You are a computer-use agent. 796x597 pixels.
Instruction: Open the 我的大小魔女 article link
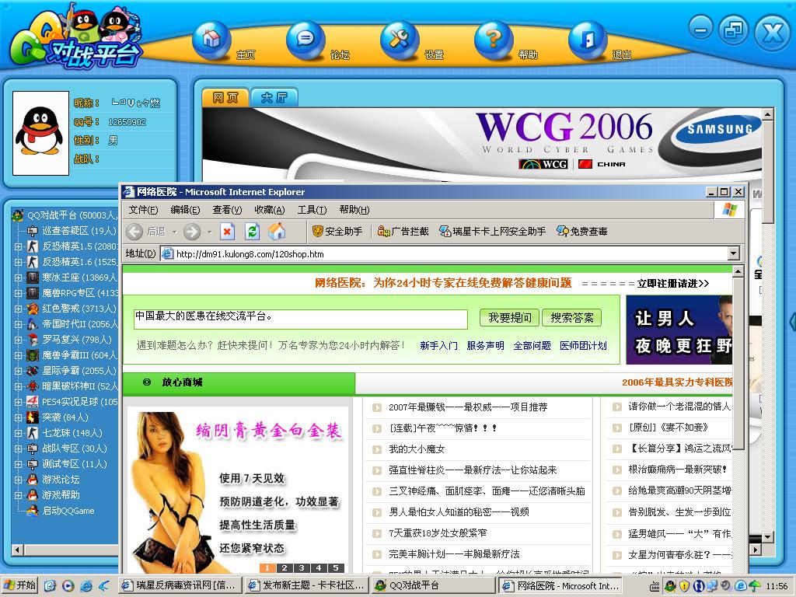417,449
